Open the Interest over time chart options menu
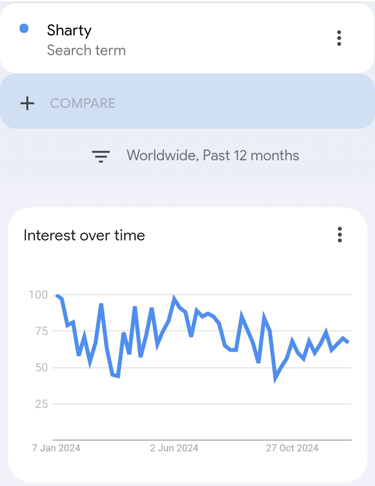The width and height of the screenshot is (375, 486). click(x=340, y=235)
